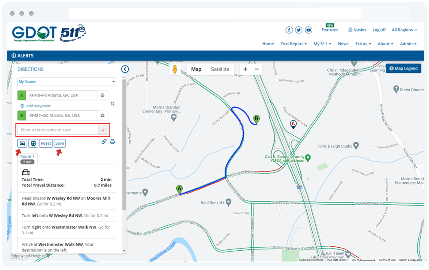Expand All Regions dropdown
429x270 pixels.
pos(404,30)
